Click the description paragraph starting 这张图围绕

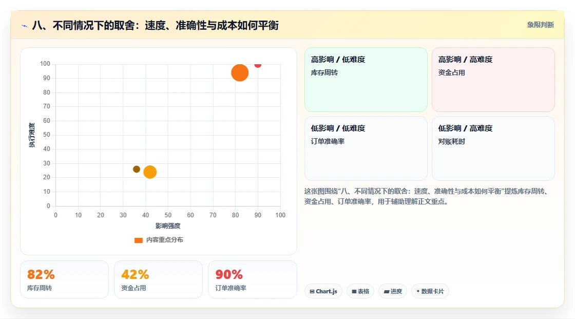(x=427, y=196)
